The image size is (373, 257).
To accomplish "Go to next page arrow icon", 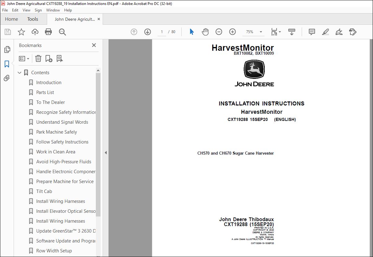I will click(x=148, y=32).
